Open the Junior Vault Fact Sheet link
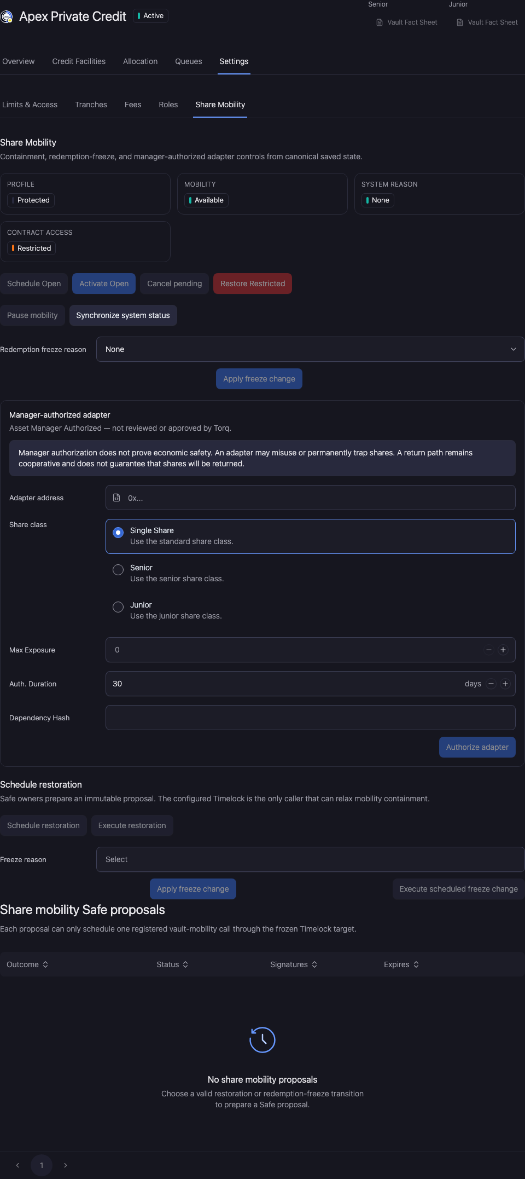Viewport: 525px width, 1179px height. (487, 22)
